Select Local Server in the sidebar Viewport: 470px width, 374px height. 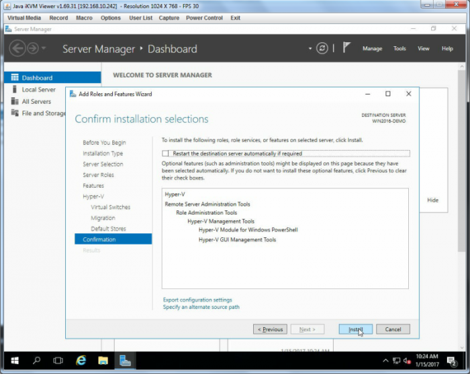[x=39, y=89]
